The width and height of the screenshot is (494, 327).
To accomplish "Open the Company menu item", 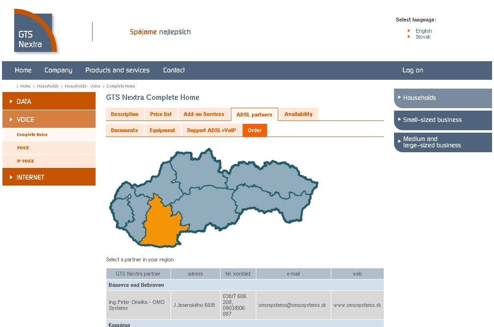I will click(58, 70).
